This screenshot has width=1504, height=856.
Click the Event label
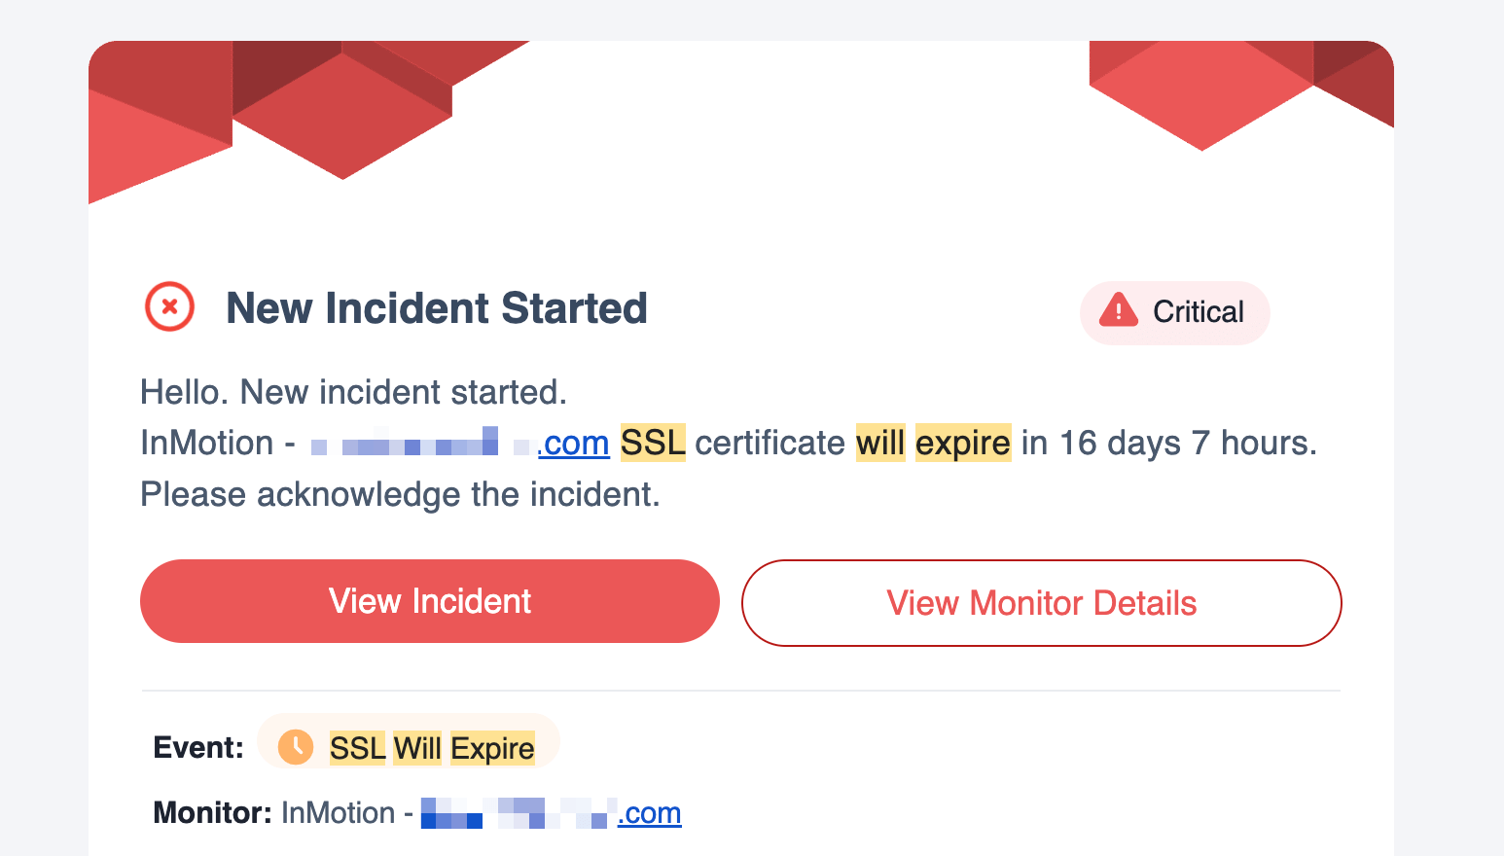(197, 747)
